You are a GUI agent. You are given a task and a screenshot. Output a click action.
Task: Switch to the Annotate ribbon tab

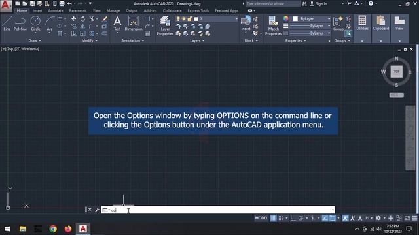56,10
